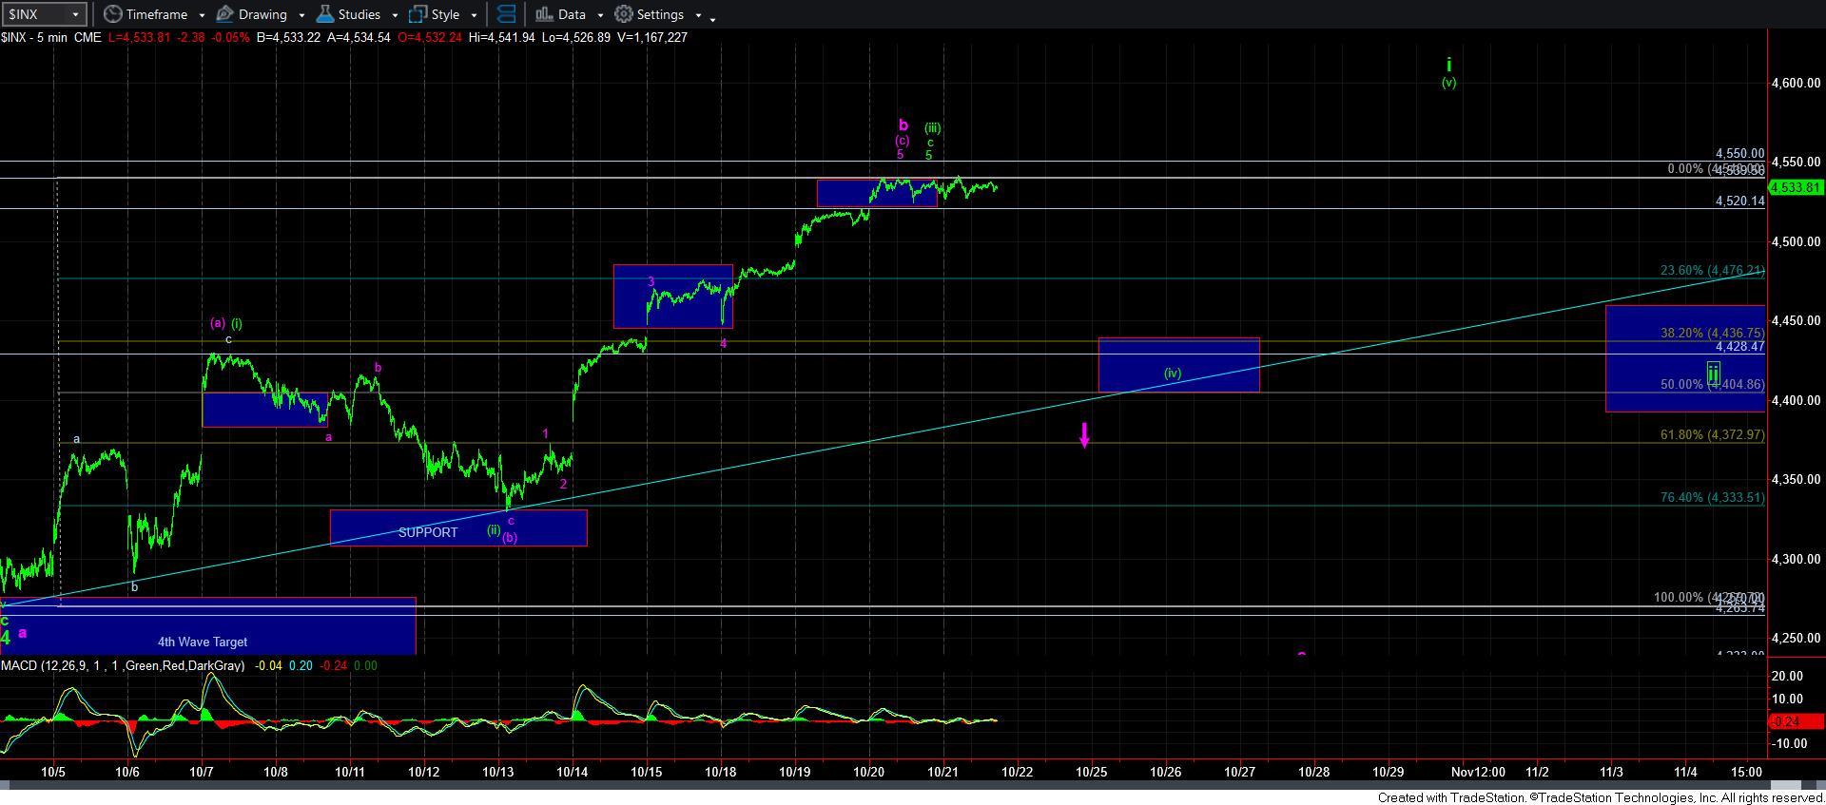This screenshot has width=1826, height=805.
Task: Click the toolbar overflow arrow
Action: (713, 17)
